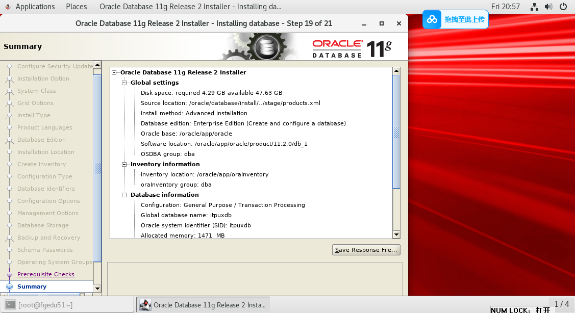This screenshot has width=575, height=313.
Task: Select the OSDBA group: dba row
Action: click(167, 154)
